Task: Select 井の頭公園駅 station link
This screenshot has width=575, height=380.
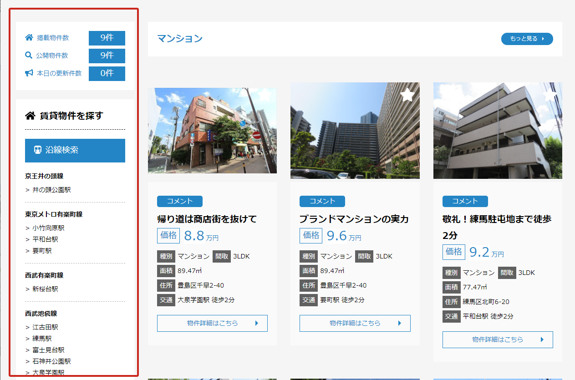Action: tap(51, 190)
